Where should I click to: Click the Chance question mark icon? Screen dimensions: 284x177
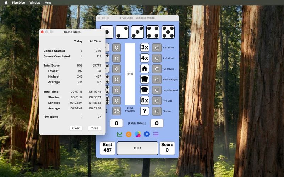coord(144,111)
